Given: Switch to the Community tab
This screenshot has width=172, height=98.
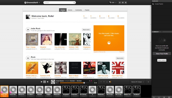Looking at the screenshot, I should (78, 10).
